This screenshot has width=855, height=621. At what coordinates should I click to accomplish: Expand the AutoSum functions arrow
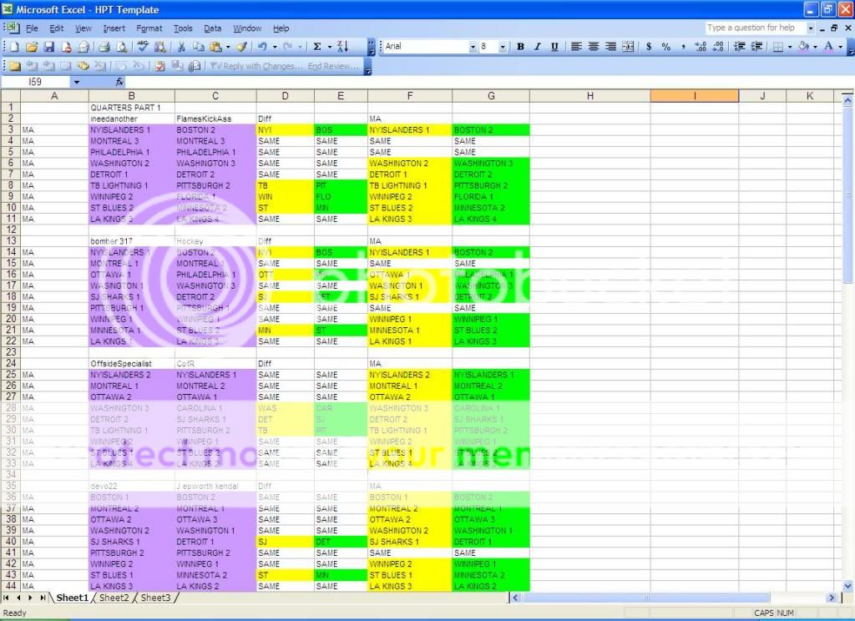pos(329,47)
